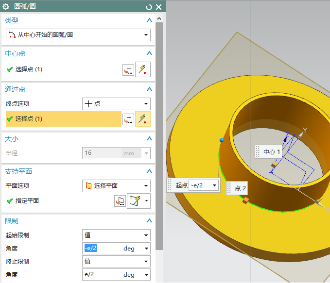
Task: Open point dialog for 中心点
Action: (x=128, y=69)
